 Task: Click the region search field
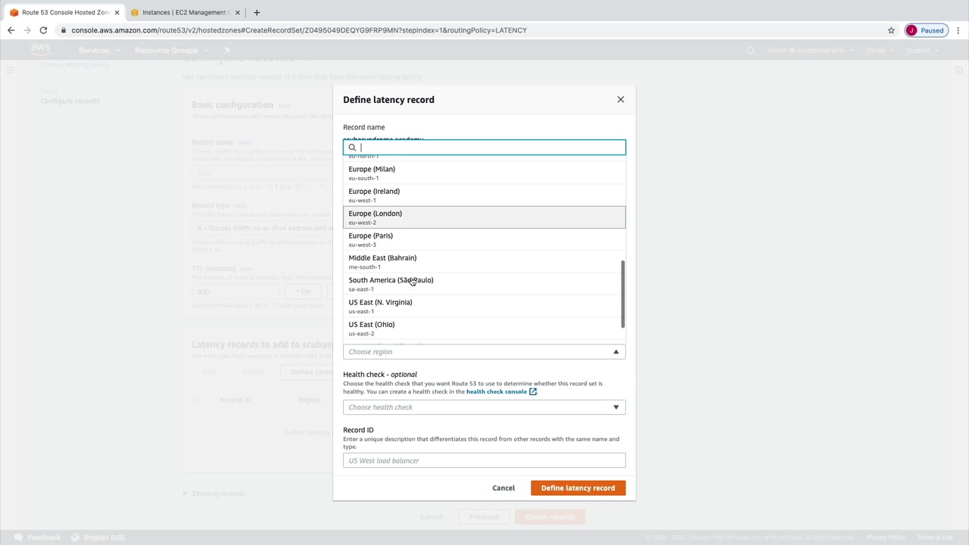point(484,148)
